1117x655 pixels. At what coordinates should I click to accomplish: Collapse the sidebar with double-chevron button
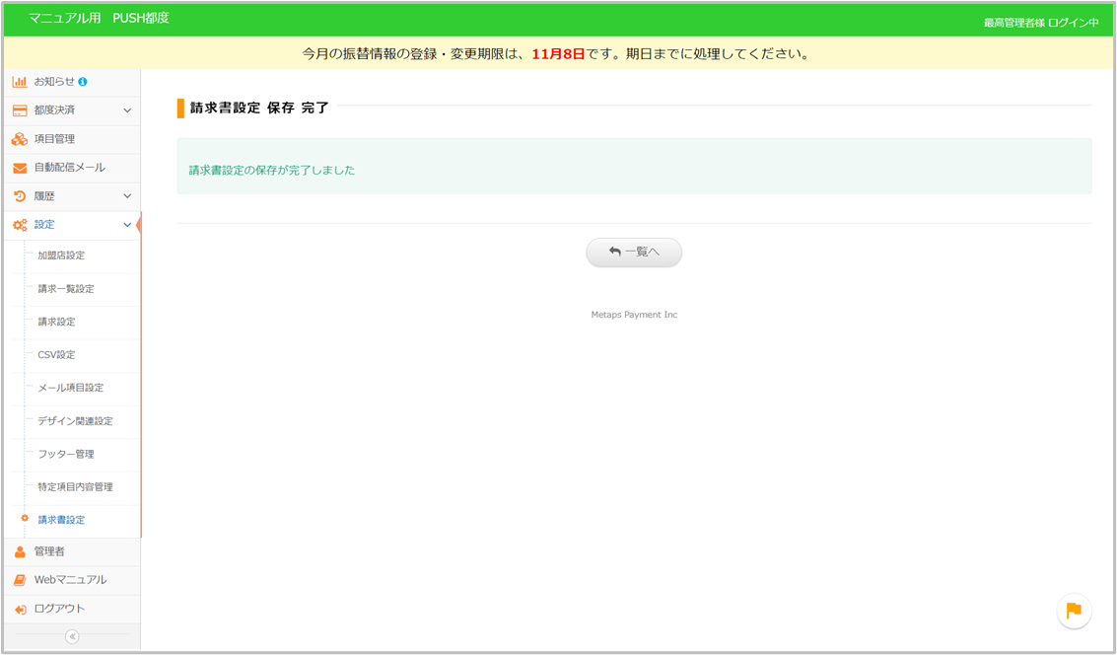pos(72,636)
